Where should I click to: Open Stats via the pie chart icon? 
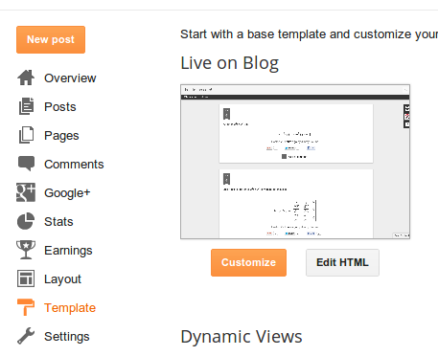[26, 221]
